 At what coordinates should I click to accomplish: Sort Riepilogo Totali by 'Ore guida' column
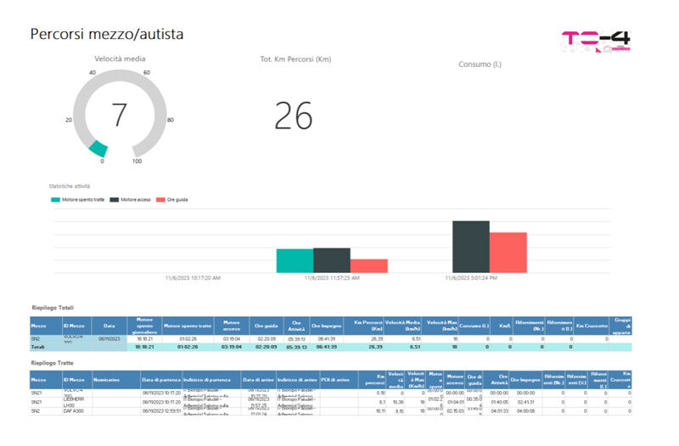[267, 325]
